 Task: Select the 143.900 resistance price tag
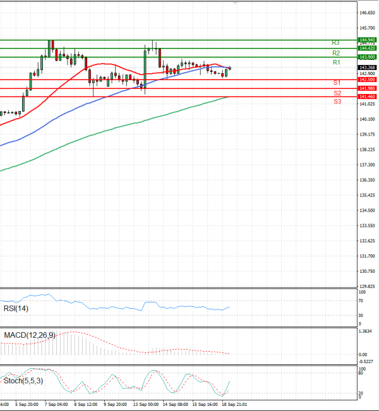pyautogui.click(x=367, y=57)
